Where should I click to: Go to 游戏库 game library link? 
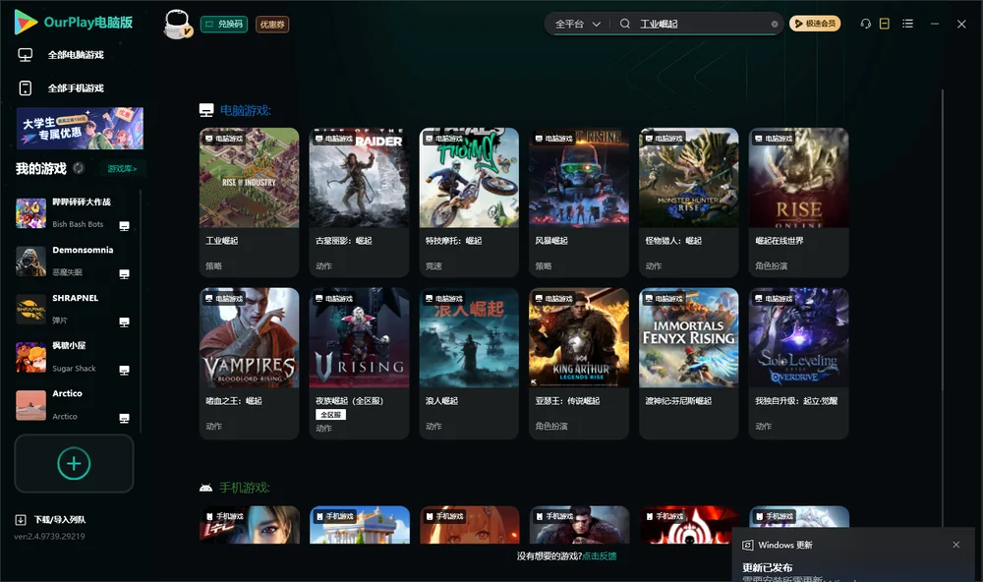pyautogui.click(x=122, y=169)
